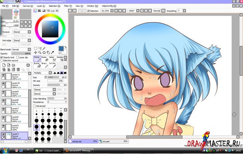Click the foreground blue color swatch

61,49
